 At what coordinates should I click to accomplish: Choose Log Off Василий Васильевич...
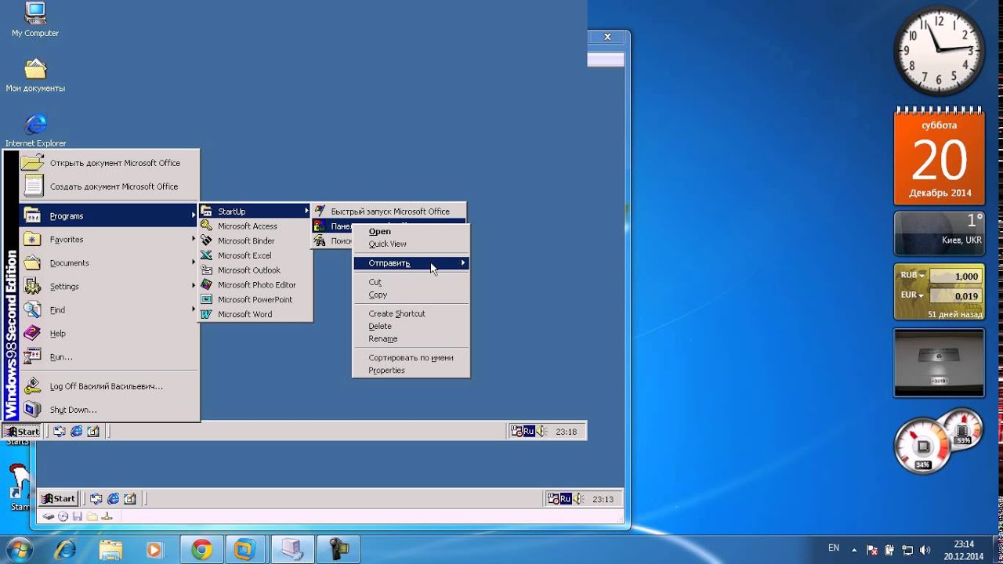pyautogui.click(x=109, y=386)
